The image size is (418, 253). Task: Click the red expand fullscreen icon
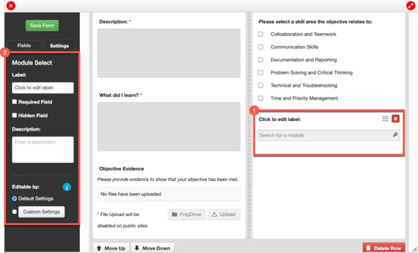coord(411,5)
